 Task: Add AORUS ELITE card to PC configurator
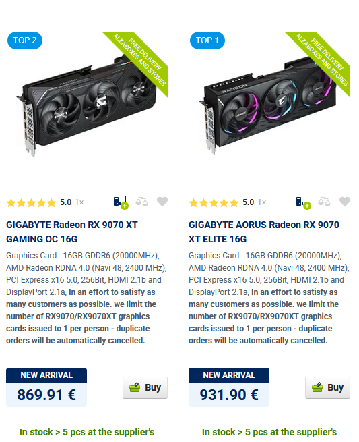point(303,202)
